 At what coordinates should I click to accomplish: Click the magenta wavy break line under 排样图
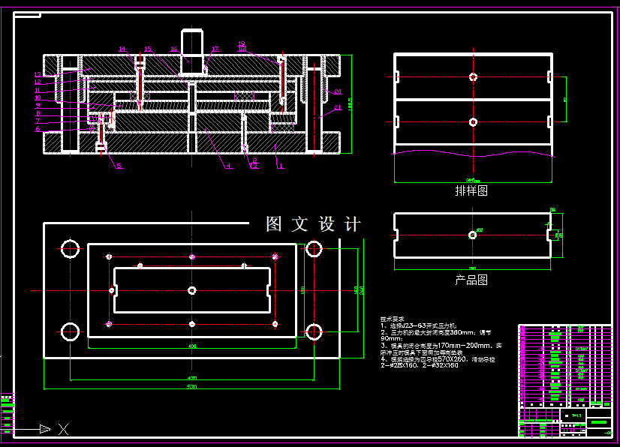[x=473, y=154]
